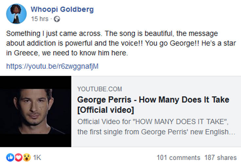Open the youtu.be video URL link

(52, 66)
